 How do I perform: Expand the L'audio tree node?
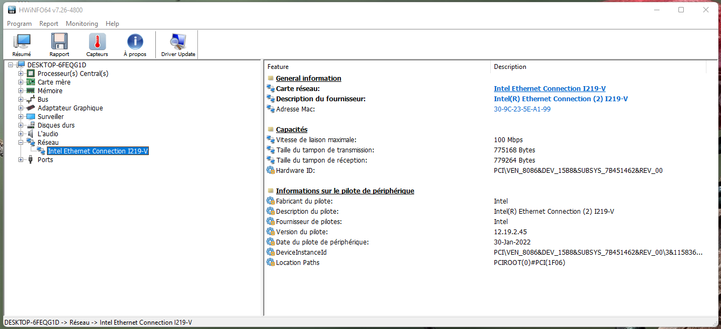(21, 134)
